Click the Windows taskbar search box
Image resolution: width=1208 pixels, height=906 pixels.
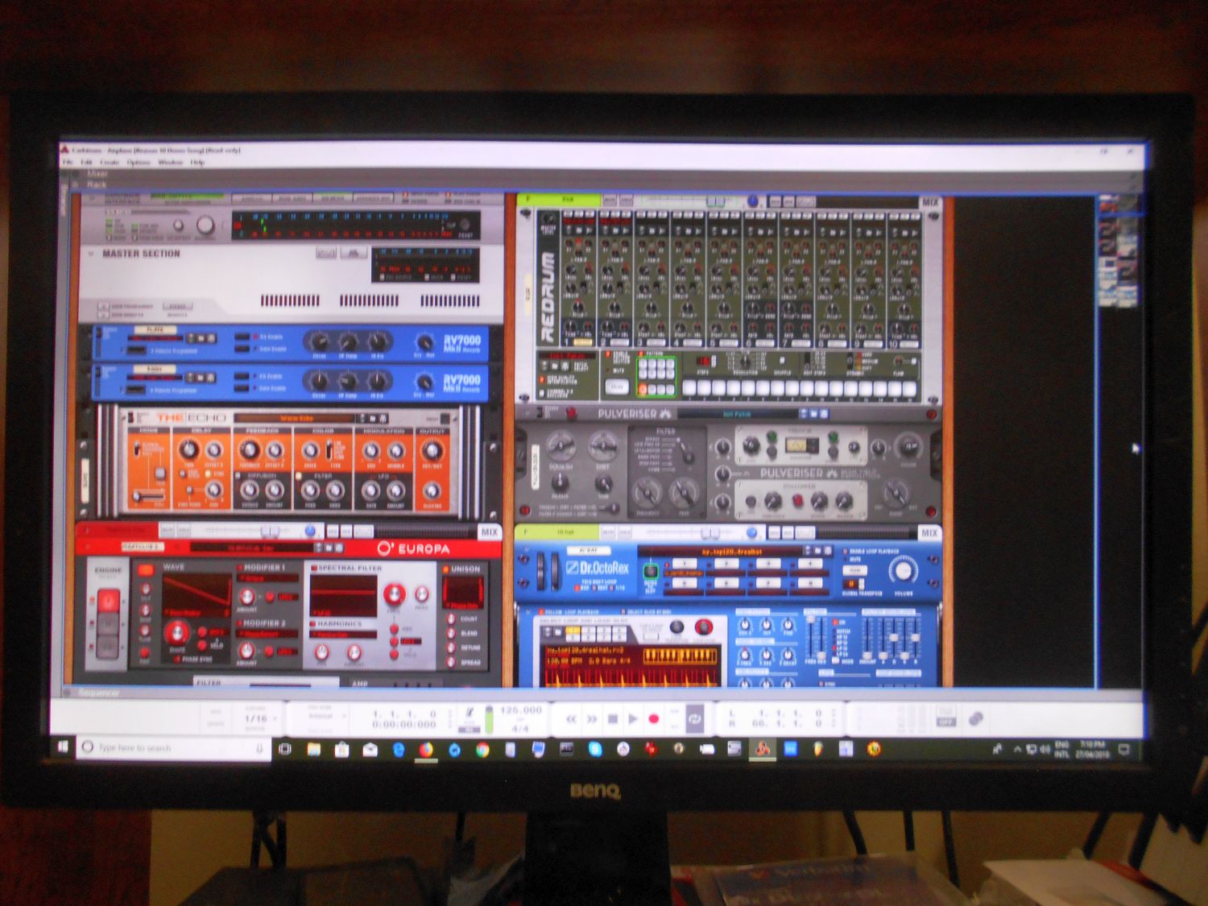169,748
